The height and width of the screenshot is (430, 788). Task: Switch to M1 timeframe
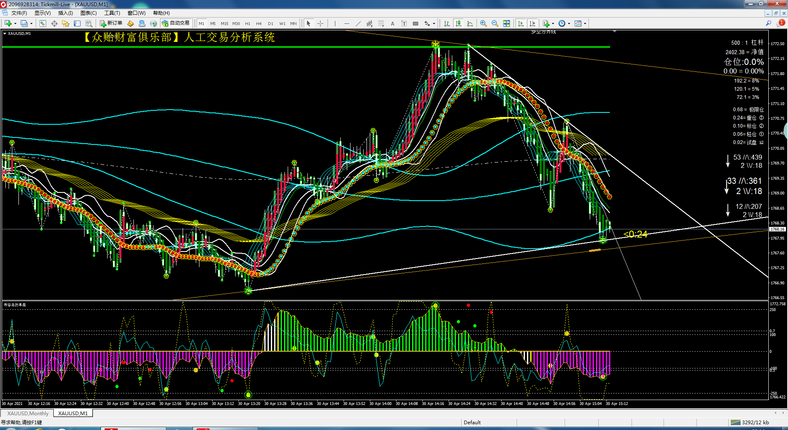click(202, 23)
